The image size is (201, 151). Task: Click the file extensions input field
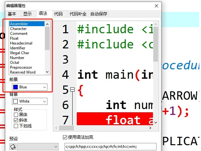click(110, 147)
